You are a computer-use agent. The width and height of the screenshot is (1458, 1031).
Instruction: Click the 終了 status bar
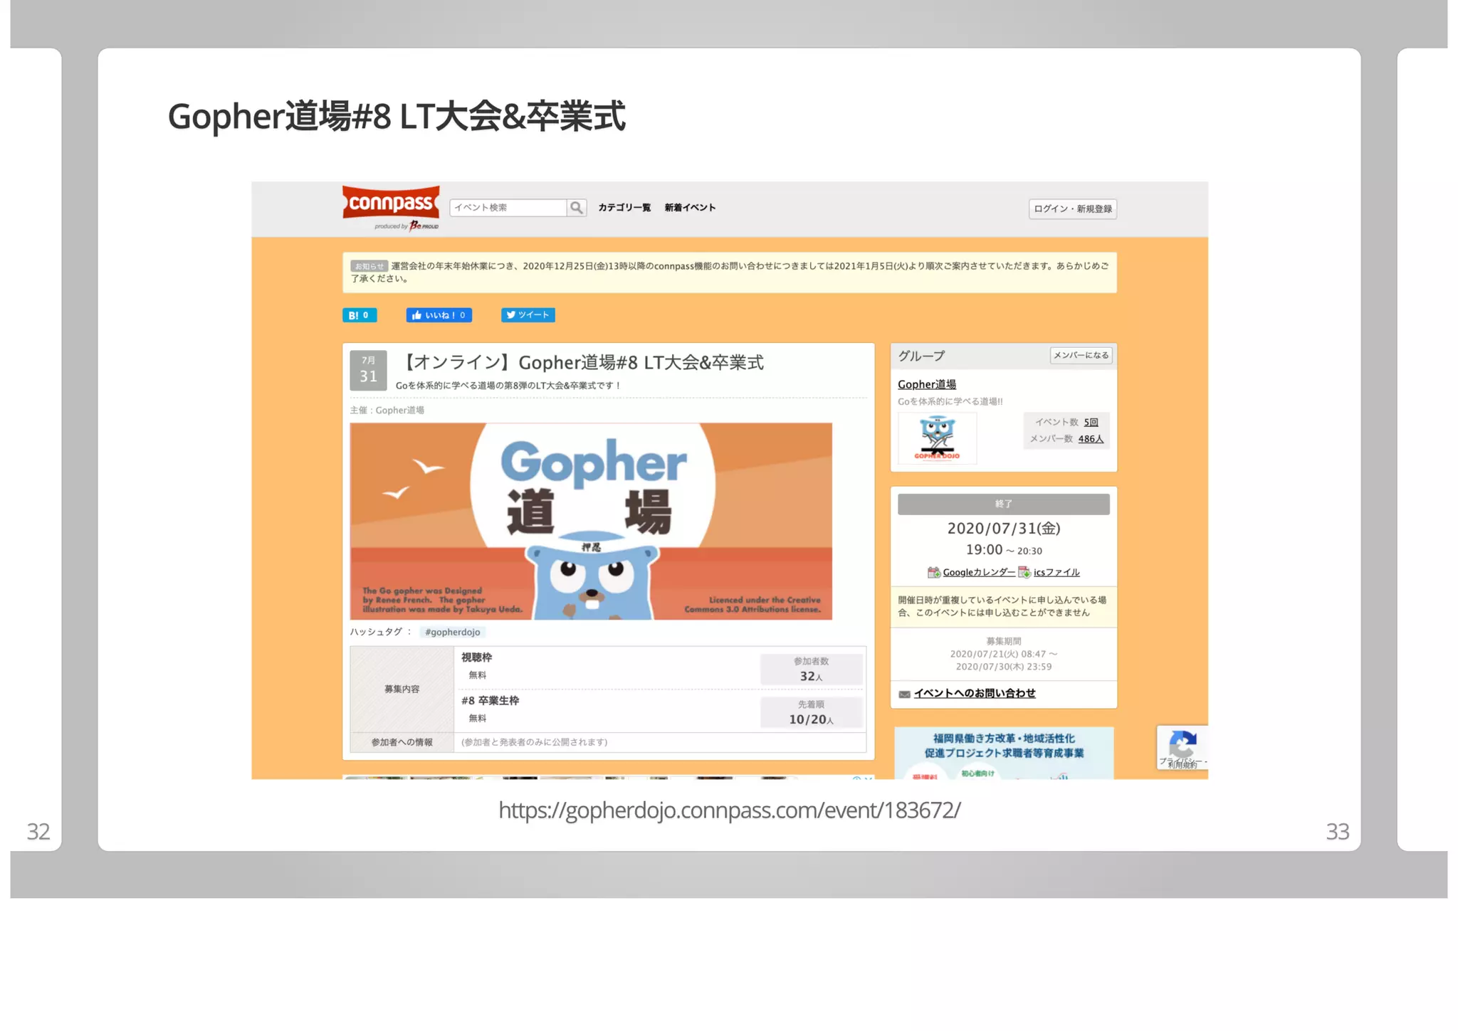point(1003,504)
